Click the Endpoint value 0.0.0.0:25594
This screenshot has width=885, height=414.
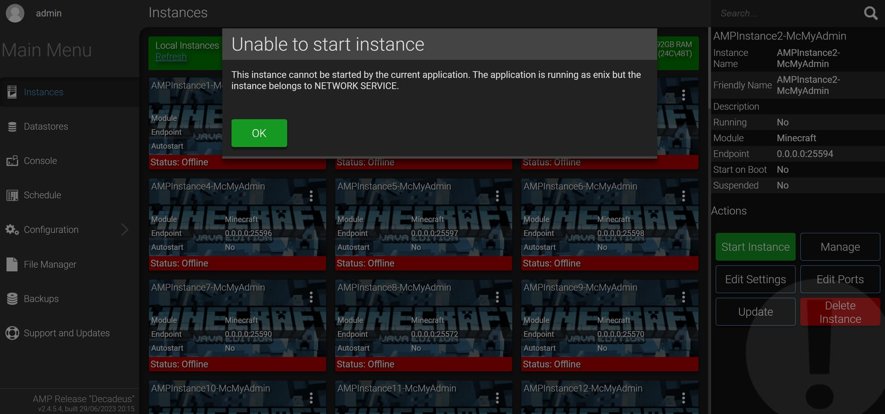[805, 154]
